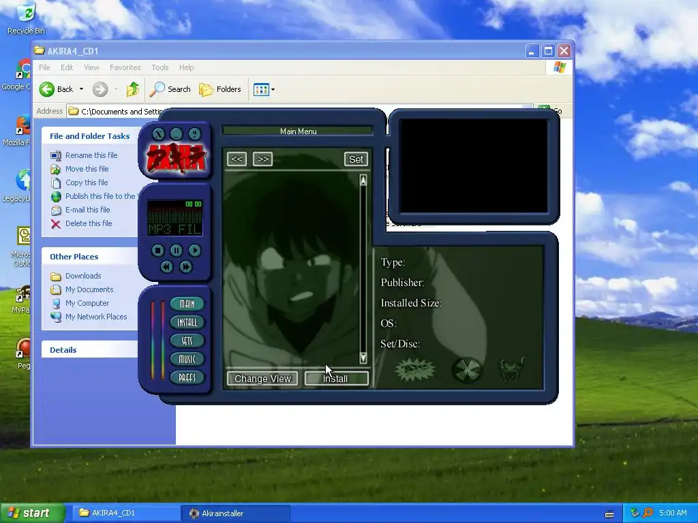Collapse the Details panel header
Viewport: 698px width, 523px height.
click(89, 349)
